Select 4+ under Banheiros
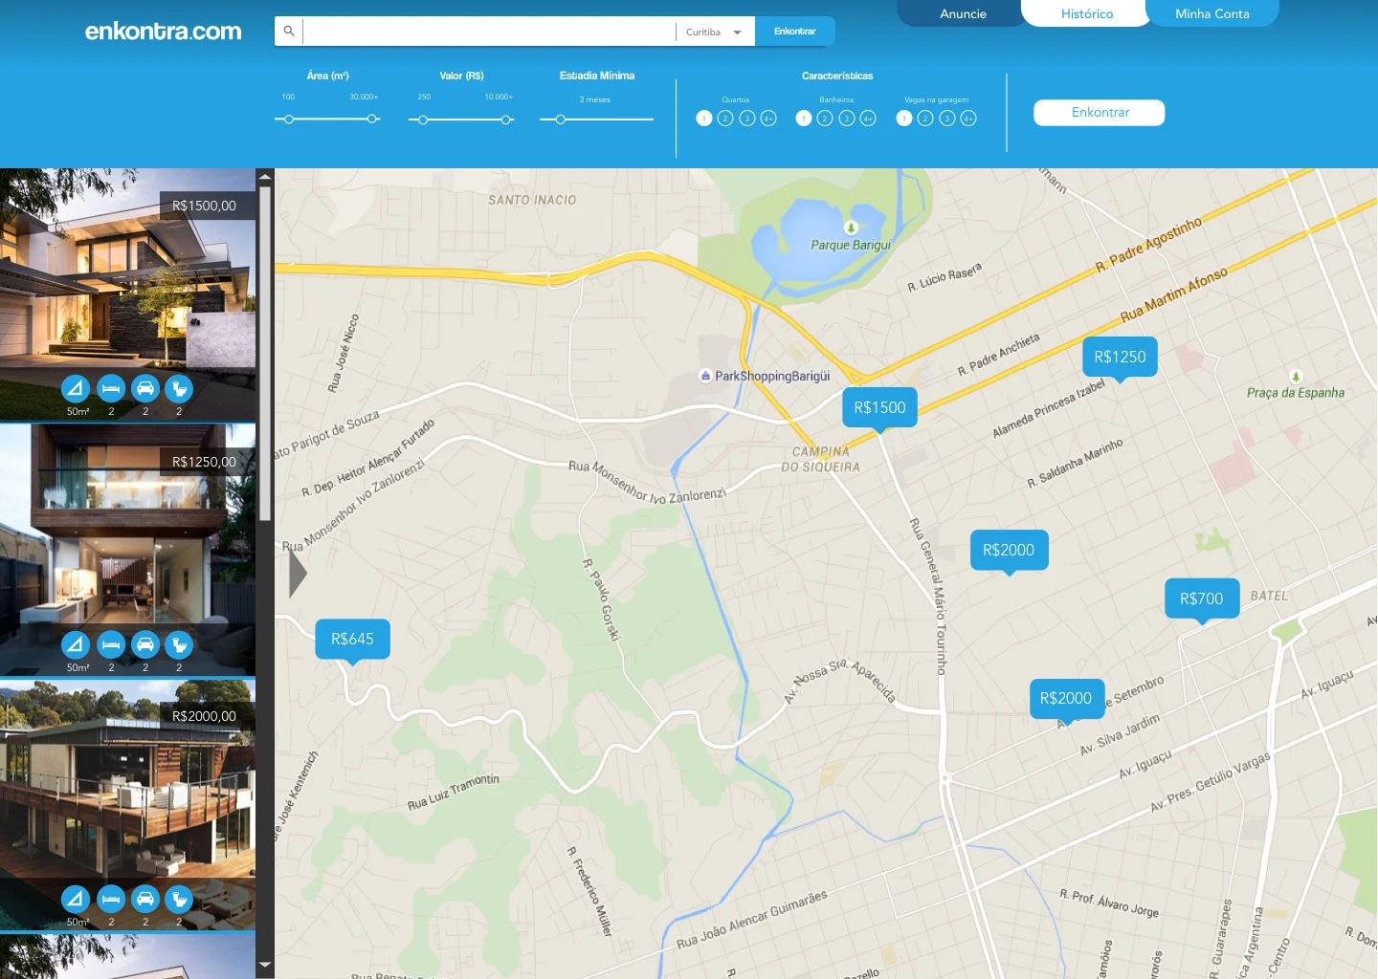This screenshot has width=1378, height=979. [868, 119]
